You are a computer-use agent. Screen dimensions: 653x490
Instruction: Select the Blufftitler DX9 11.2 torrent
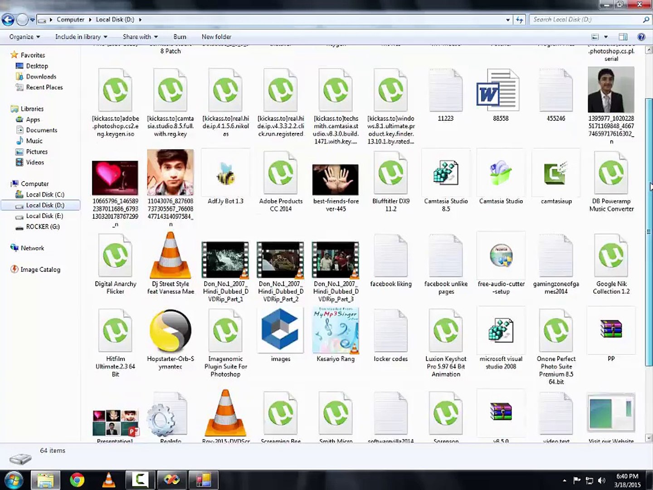390,173
